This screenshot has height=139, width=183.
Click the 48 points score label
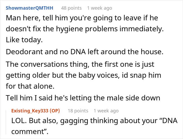(71, 8)
